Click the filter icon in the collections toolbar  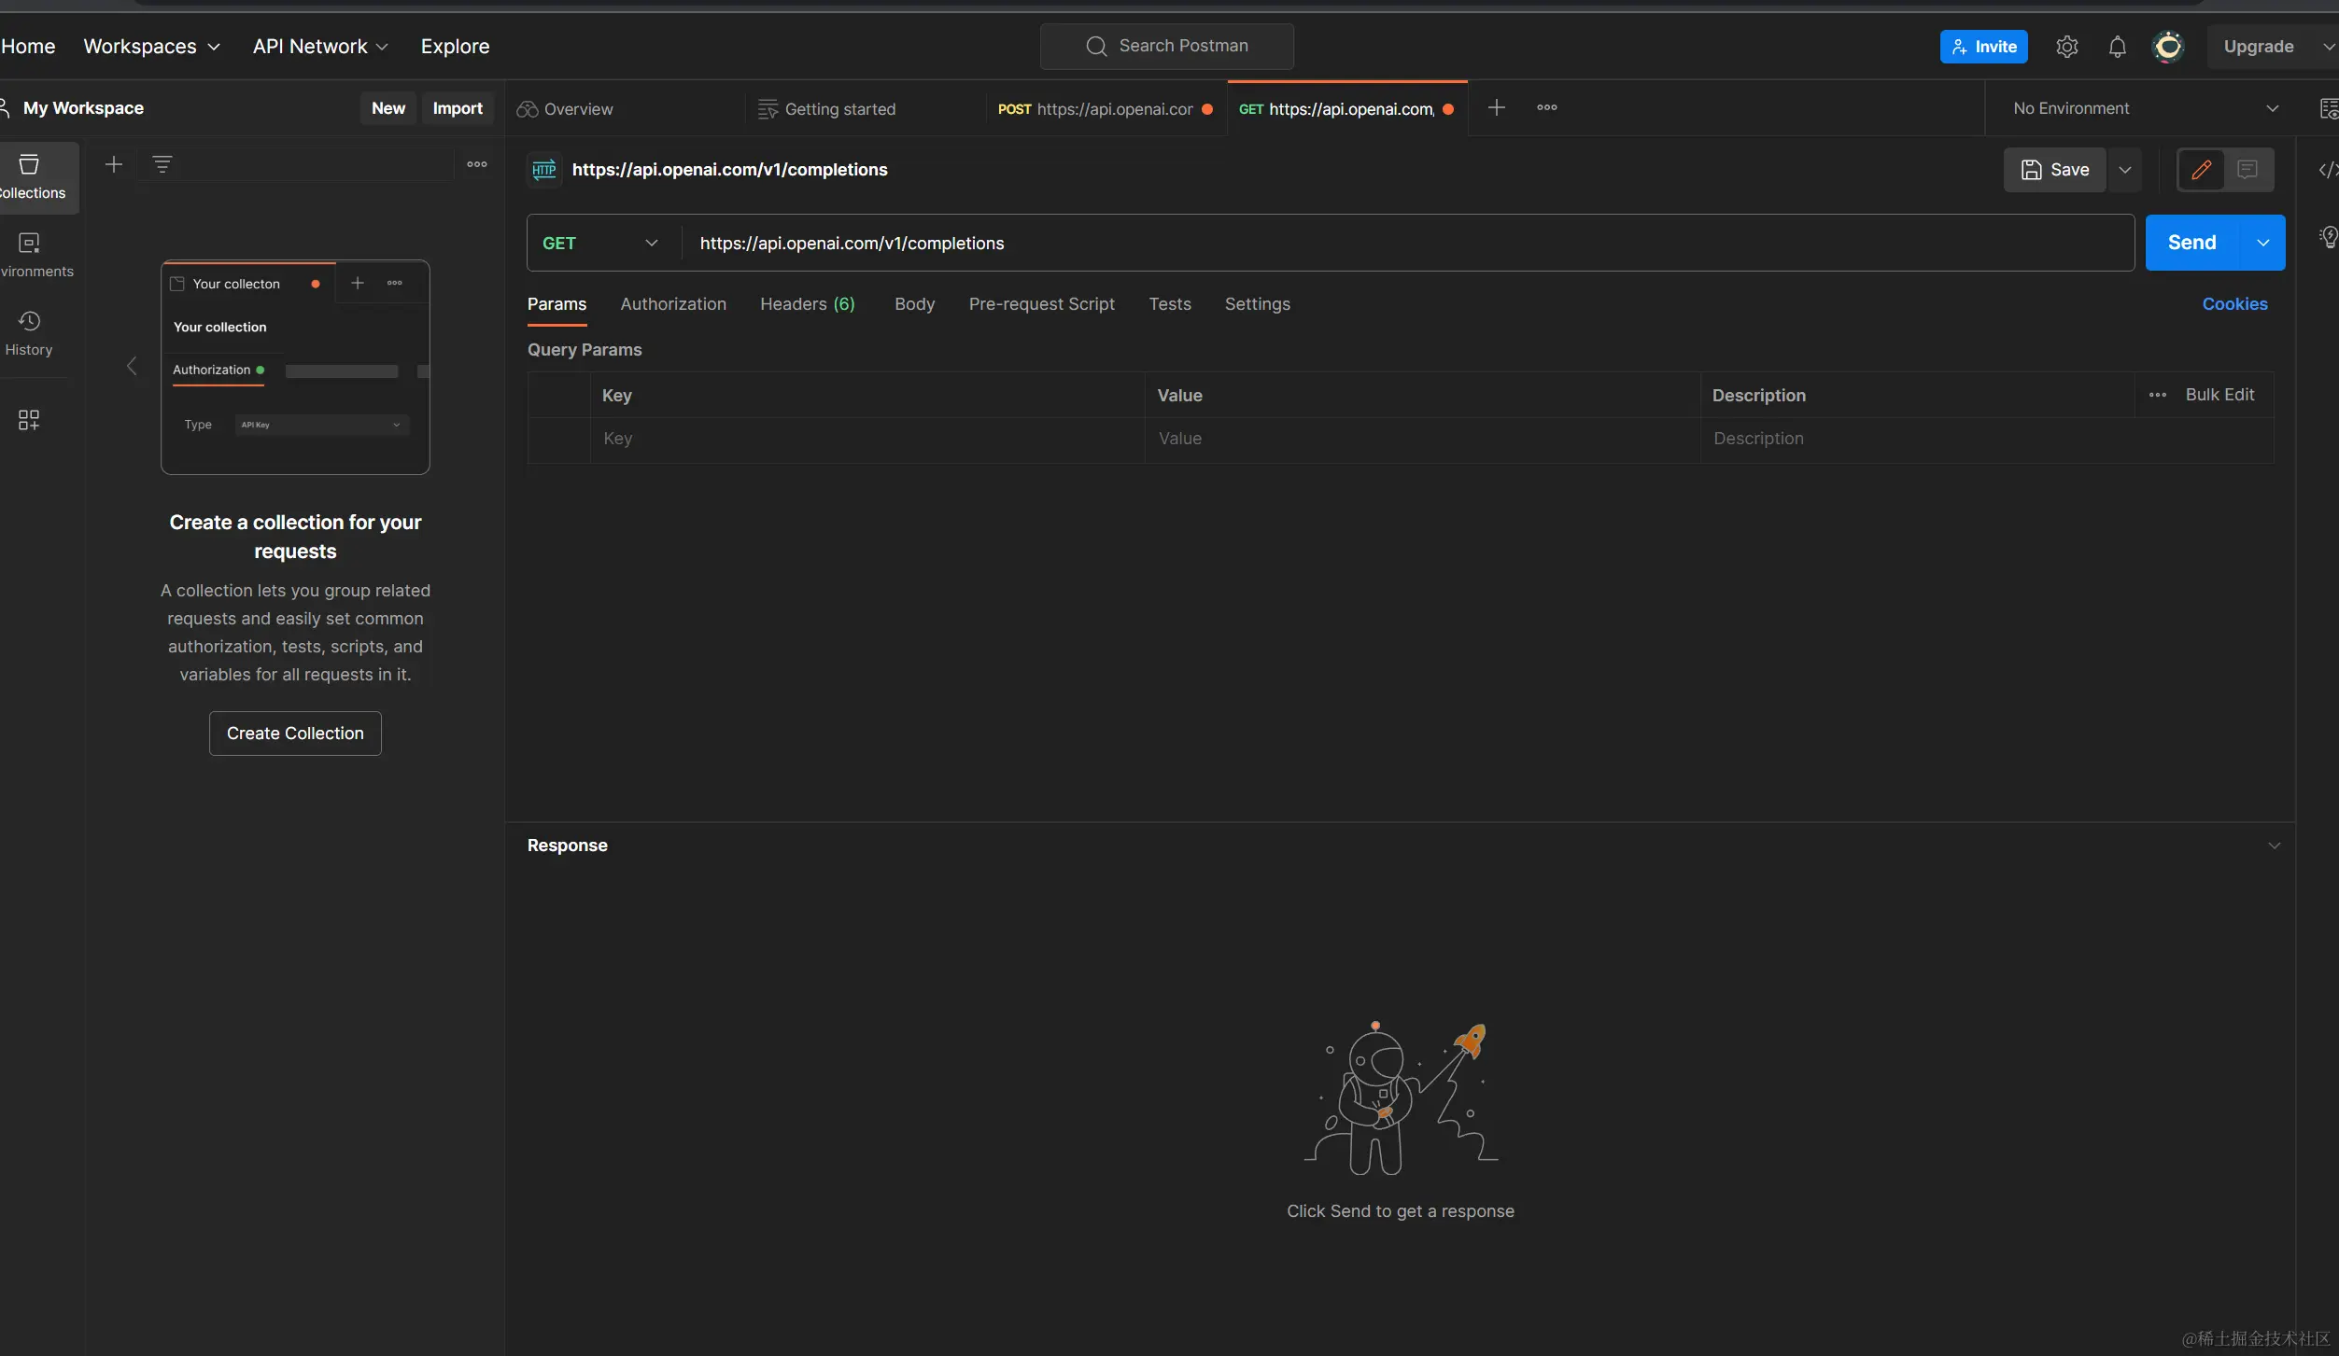[162, 165]
